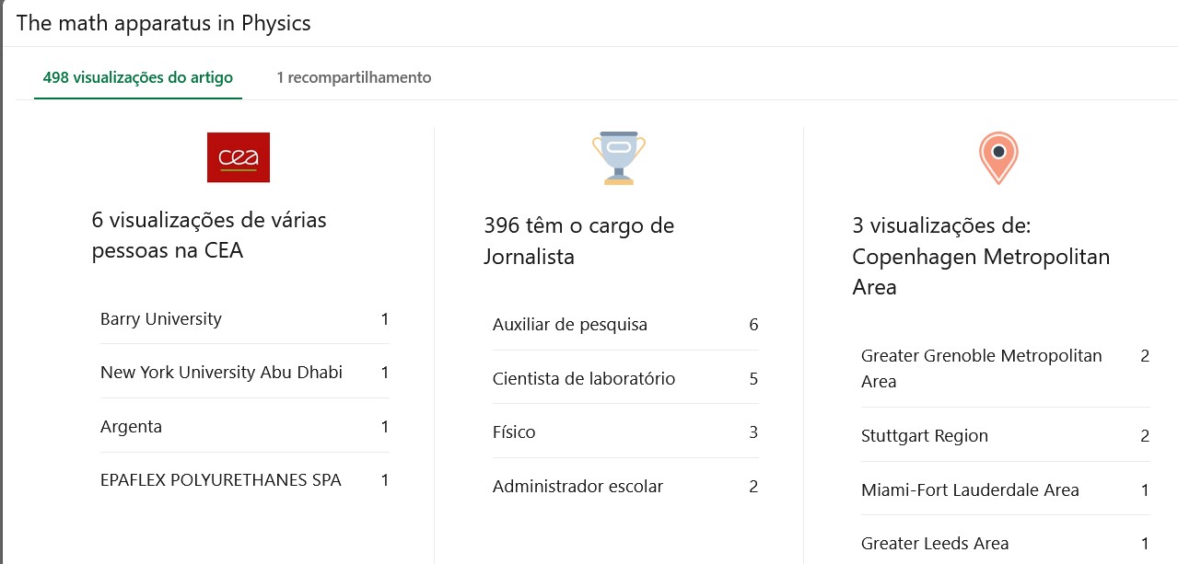Click the 396 Jornalista cargo heading

pos(578,241)
